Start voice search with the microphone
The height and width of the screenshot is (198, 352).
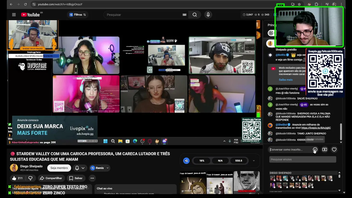208,15
